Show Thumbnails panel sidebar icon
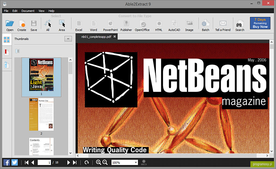 [x=7, y=40]
